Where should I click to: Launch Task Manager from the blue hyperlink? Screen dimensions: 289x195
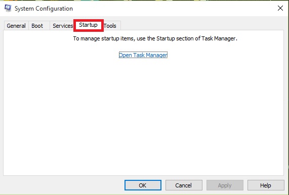(143, 55)
